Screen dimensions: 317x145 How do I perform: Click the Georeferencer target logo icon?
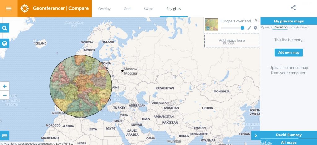click(25, 8)
